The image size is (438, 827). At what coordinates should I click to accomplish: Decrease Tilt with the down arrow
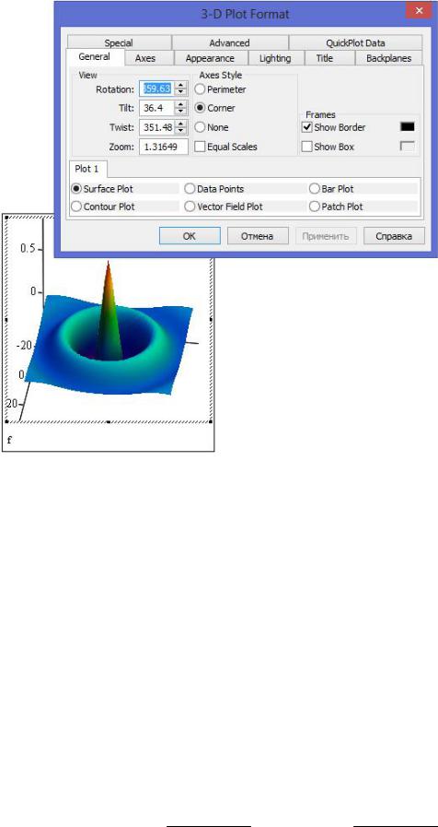(x=181, y=112)
